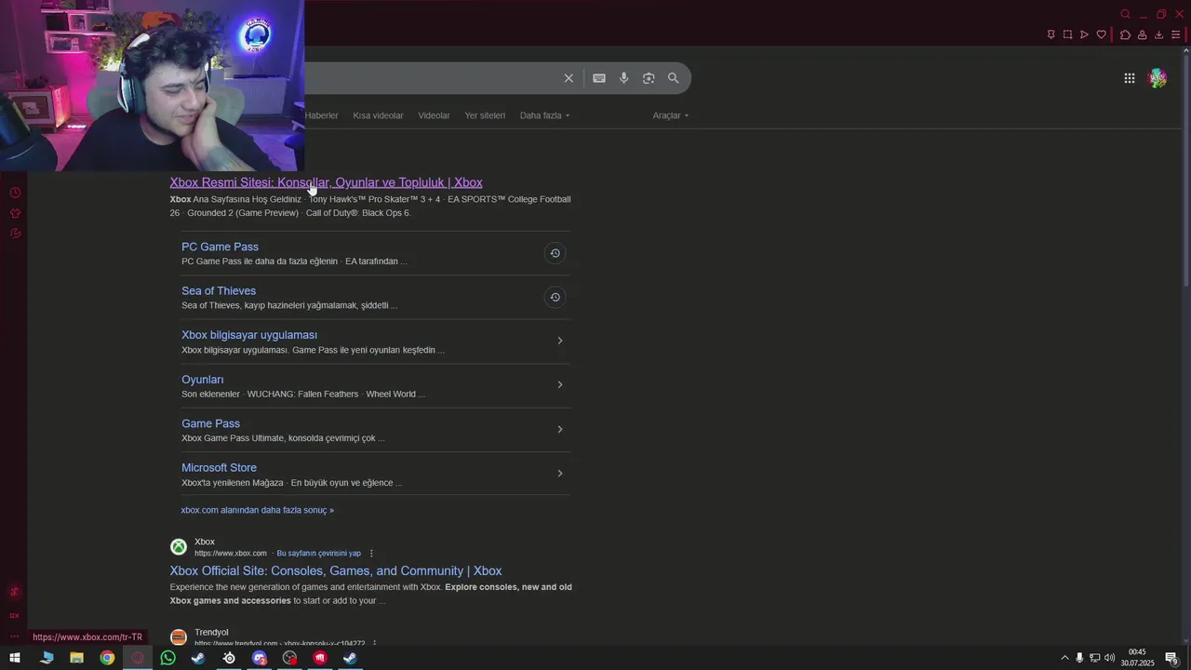Open the Oyunları sitelink

tap(202, 380)
